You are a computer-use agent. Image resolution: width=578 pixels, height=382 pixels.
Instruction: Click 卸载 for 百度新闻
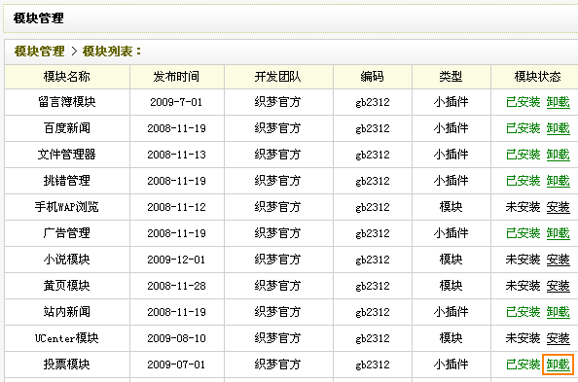[558, 128]
